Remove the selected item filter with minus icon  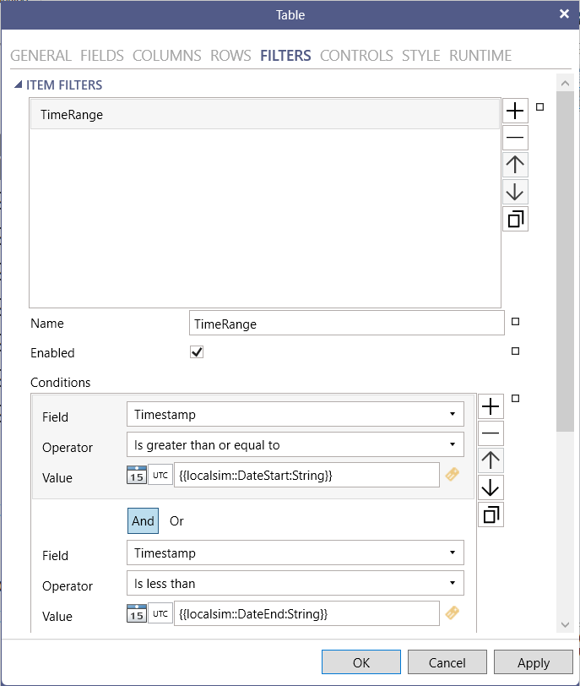(x=515, y=138)
